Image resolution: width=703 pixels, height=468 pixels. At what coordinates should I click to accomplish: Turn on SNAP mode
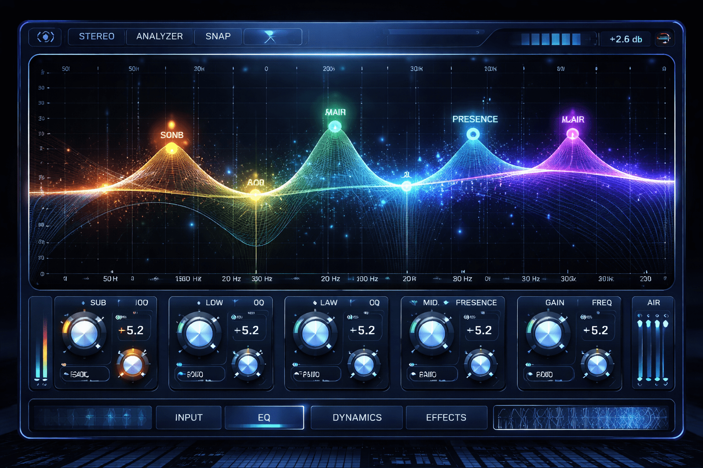pos(218,36)
